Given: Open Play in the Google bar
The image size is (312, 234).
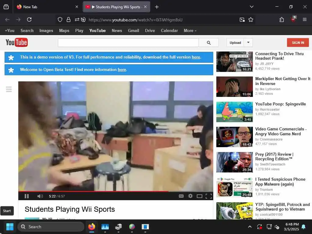Looking at the screenshot, I should (x=79, y=31).
